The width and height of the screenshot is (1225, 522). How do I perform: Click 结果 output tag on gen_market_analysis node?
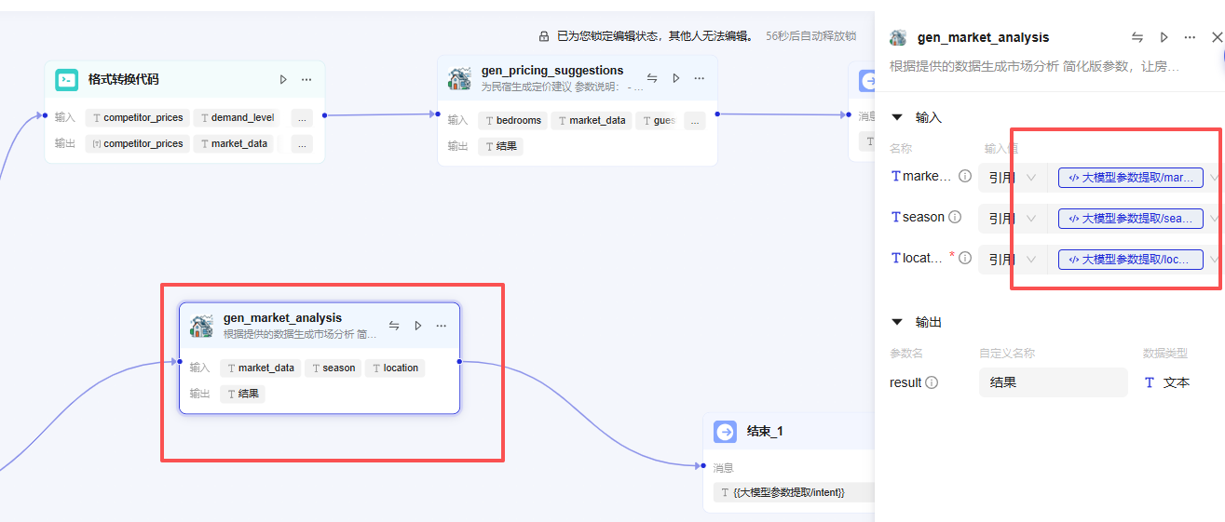point(243,394)
